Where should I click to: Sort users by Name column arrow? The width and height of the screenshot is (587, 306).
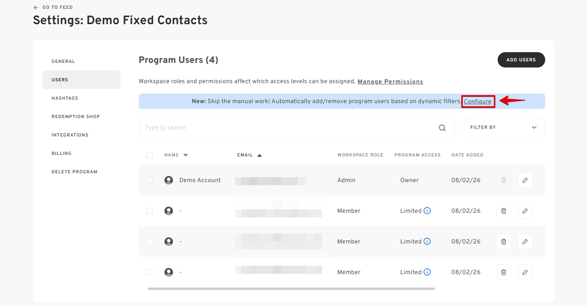point(186,155)
